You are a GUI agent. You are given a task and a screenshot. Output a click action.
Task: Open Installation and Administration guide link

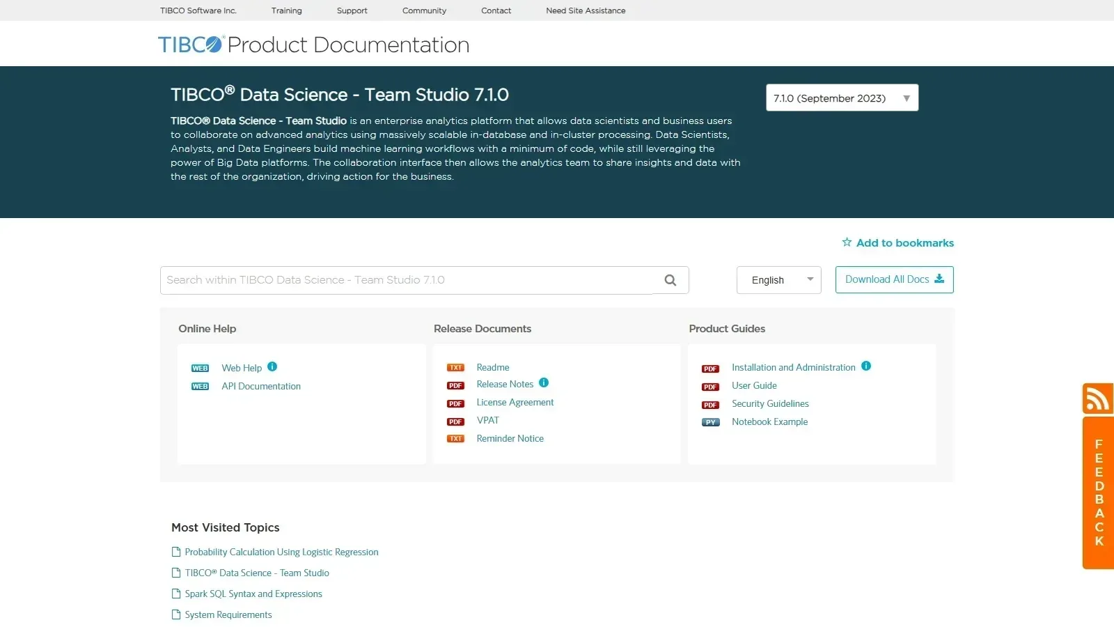(794, 367)
